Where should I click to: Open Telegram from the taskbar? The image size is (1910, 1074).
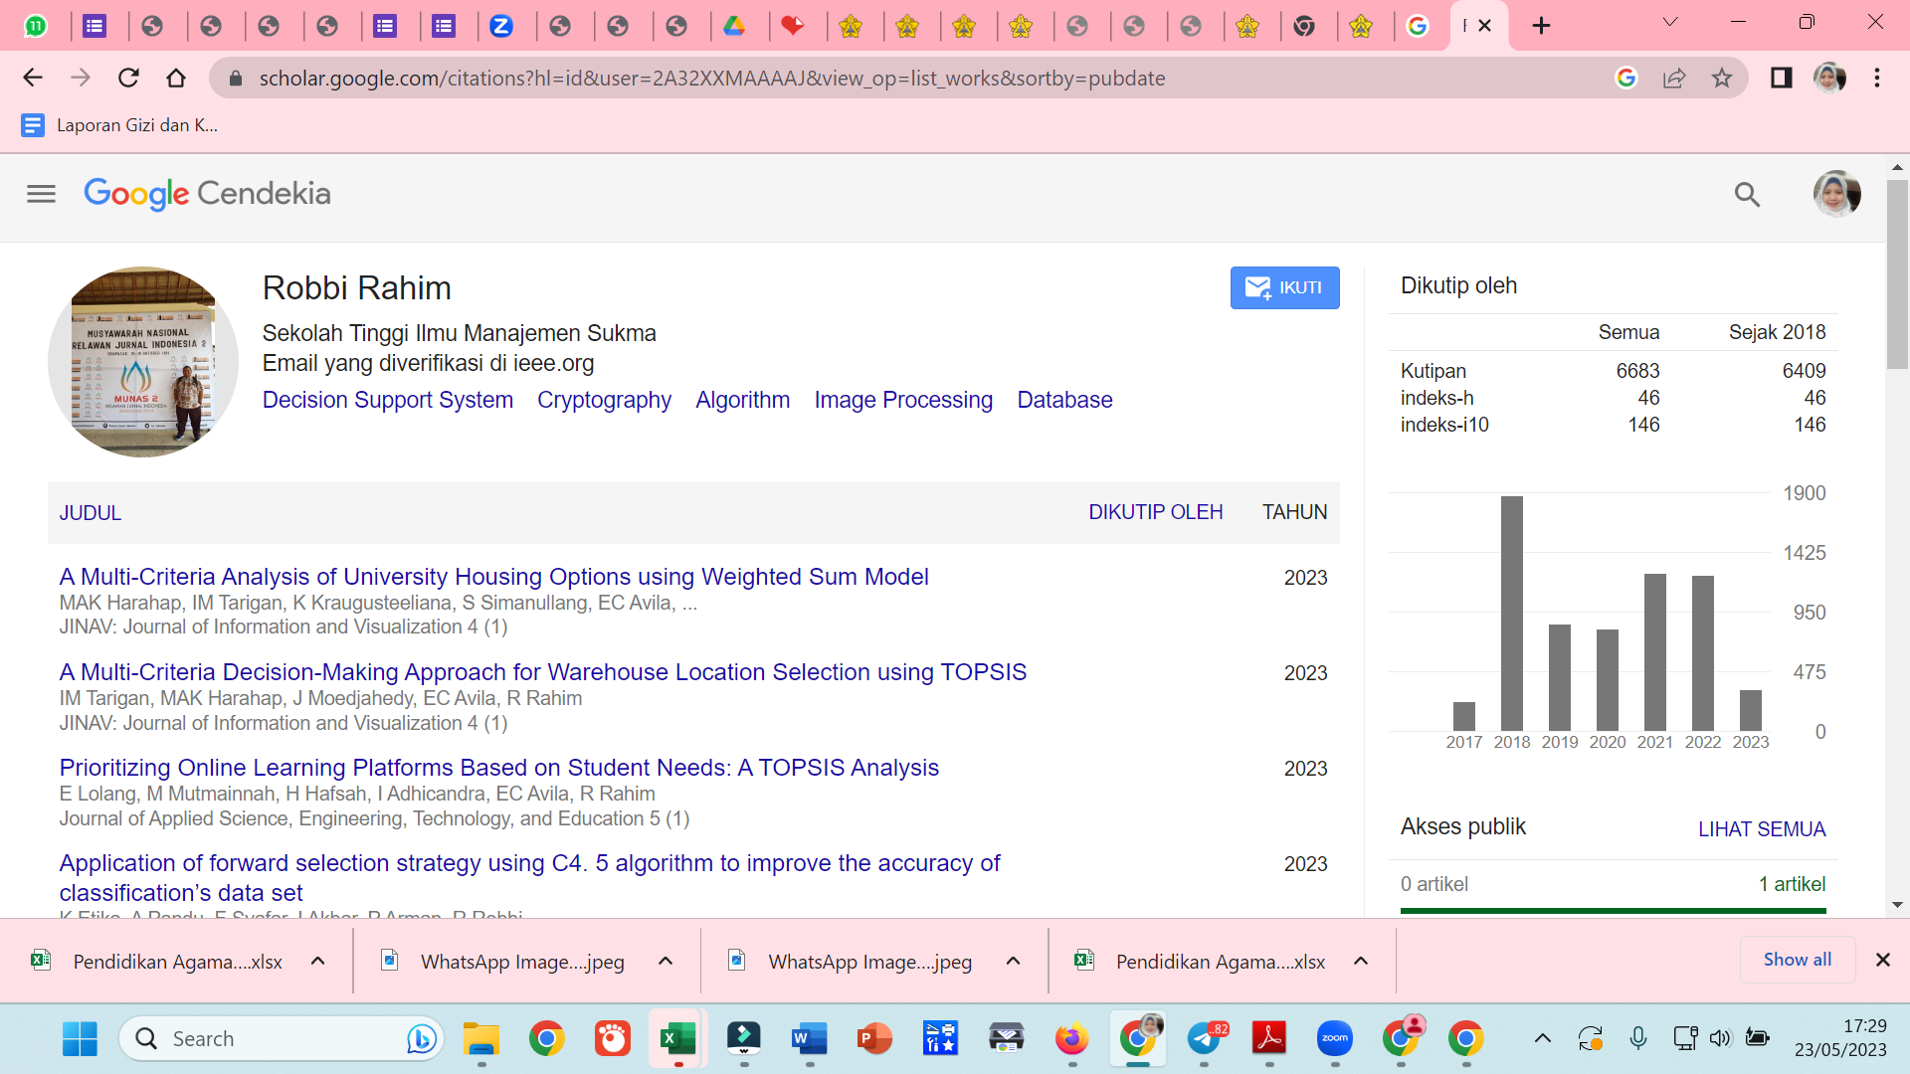1205,1039
